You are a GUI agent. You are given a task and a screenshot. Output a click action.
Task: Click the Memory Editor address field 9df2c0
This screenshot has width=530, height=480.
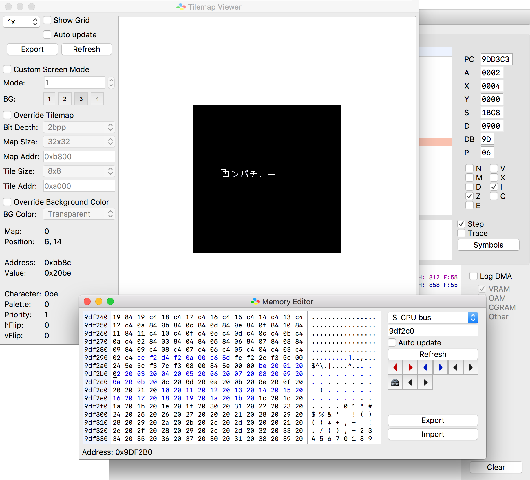tap(433, 331)
